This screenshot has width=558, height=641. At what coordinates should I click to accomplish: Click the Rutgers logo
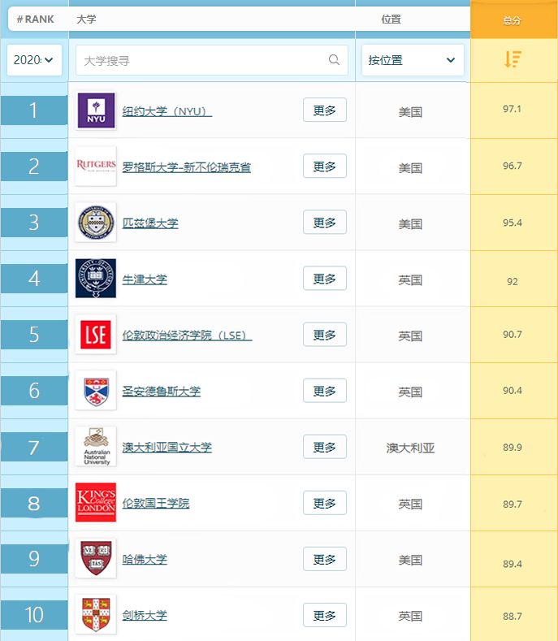tap(96, 166)
